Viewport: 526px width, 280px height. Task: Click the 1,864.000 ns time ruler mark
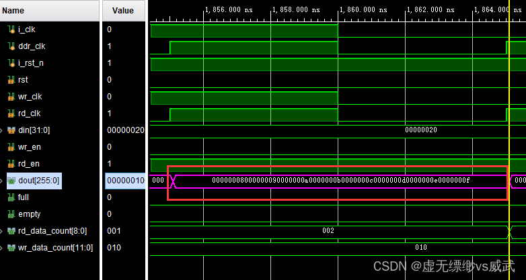click(497, 9)
